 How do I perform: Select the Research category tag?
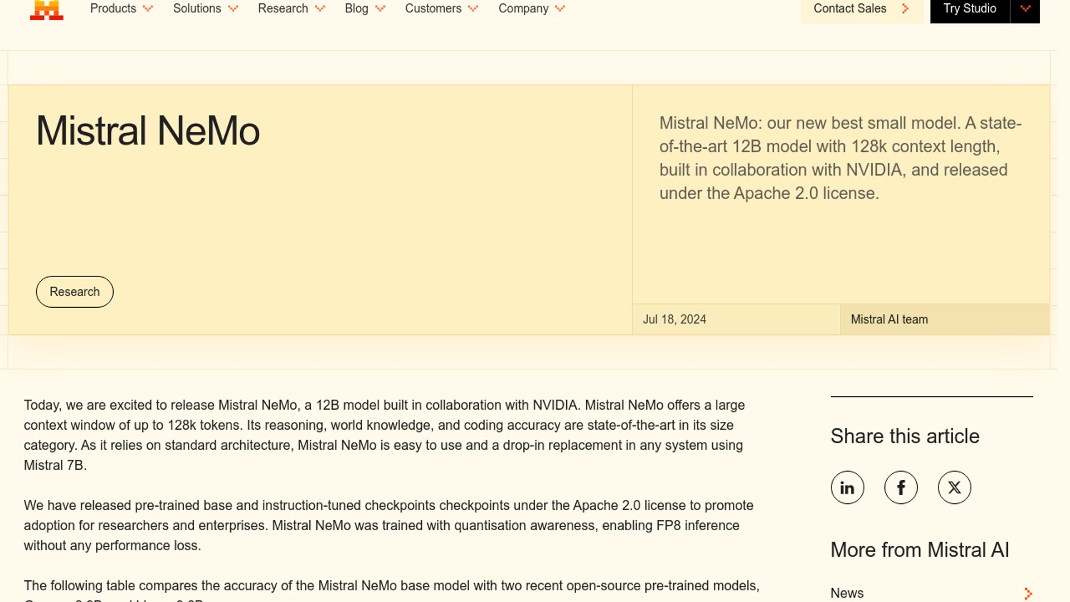(x=75, y=292)
